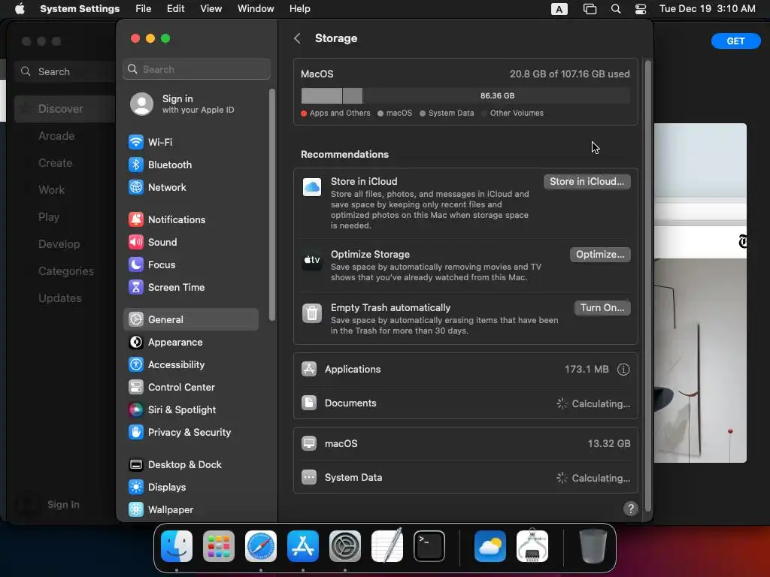Select the macOS storage row
The height and width of the screenshot is (577, 770).
pyautogui.click(x=465, y=443)
